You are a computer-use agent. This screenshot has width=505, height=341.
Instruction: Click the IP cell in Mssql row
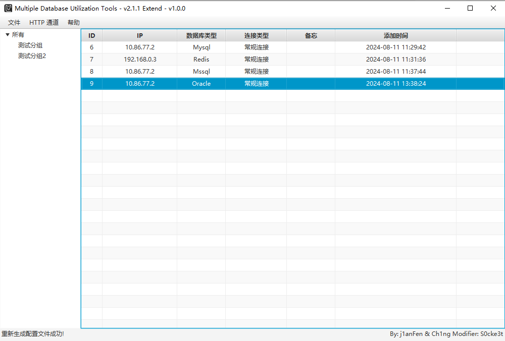point(140,72)
